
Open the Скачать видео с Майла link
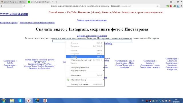125,63
